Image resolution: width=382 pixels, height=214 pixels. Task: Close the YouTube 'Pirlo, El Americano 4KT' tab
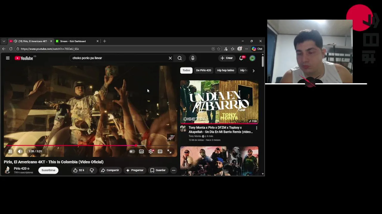[x=51, y=41]
